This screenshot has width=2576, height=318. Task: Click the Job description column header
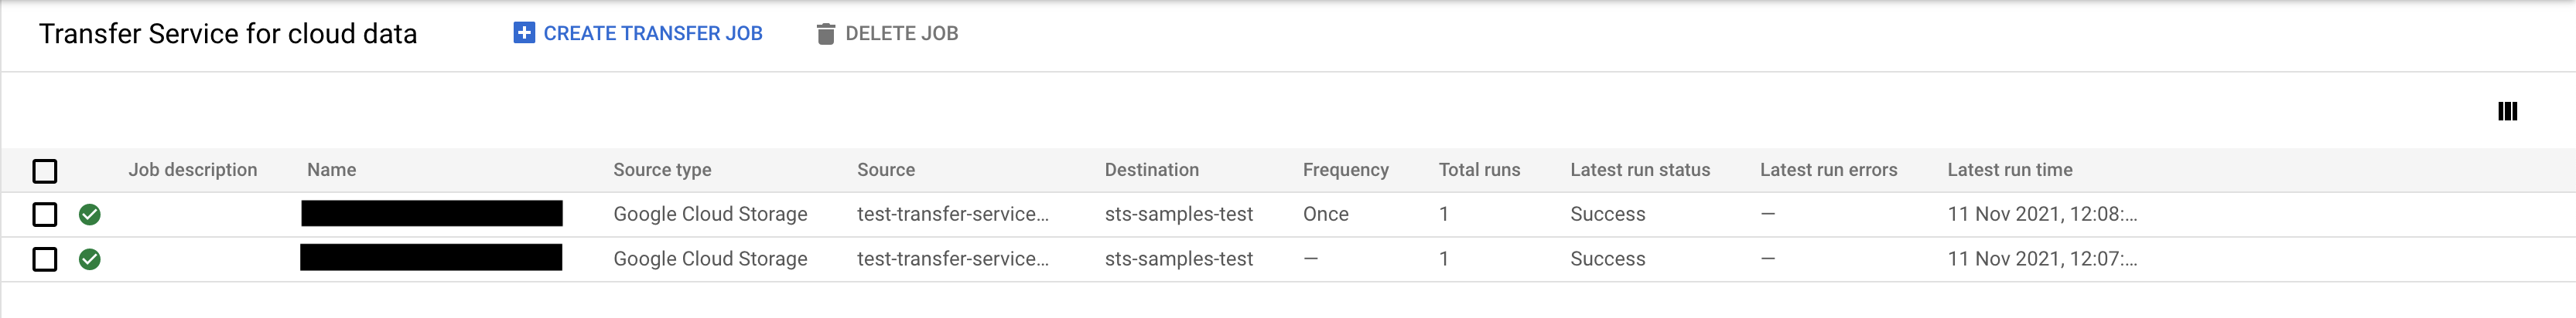[192, 170]
